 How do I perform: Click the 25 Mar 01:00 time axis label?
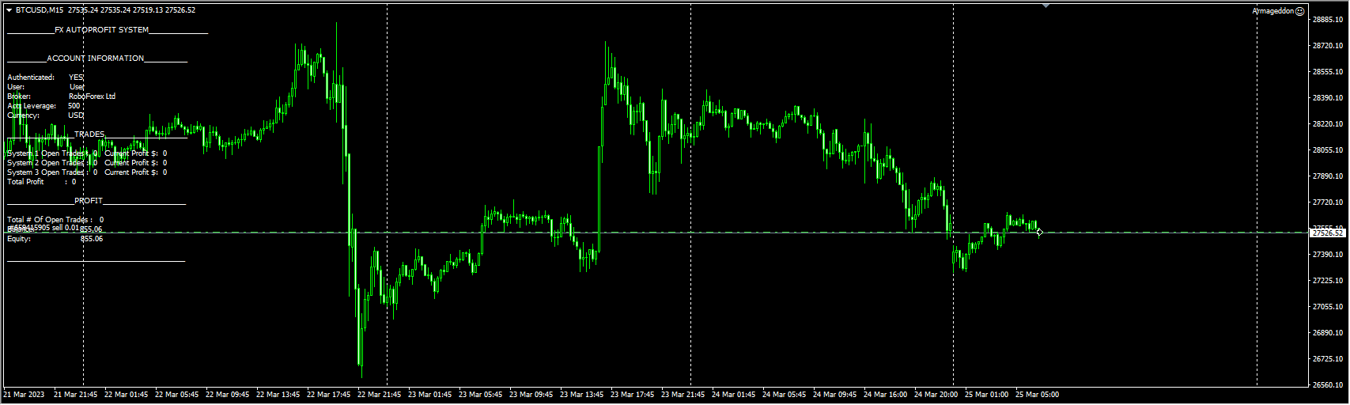pyautogui.click(x=987, y=394)
